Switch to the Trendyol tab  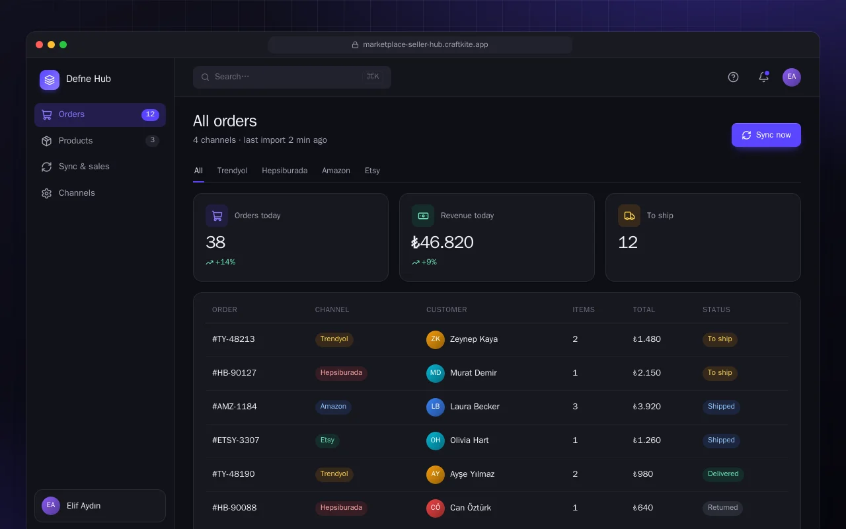(232, 171)
